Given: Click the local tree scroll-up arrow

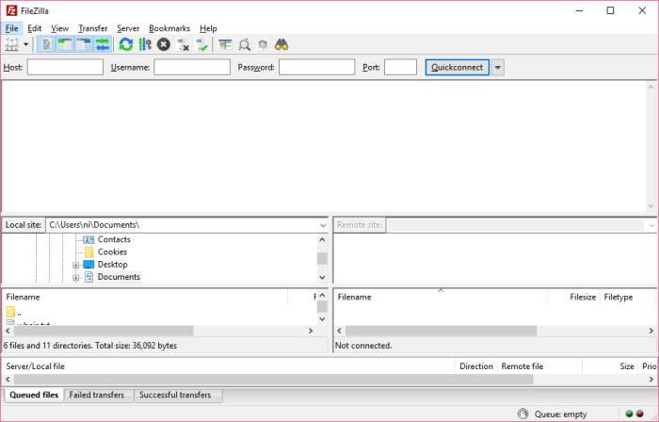Looking at the screenshot, I should 322,239.
